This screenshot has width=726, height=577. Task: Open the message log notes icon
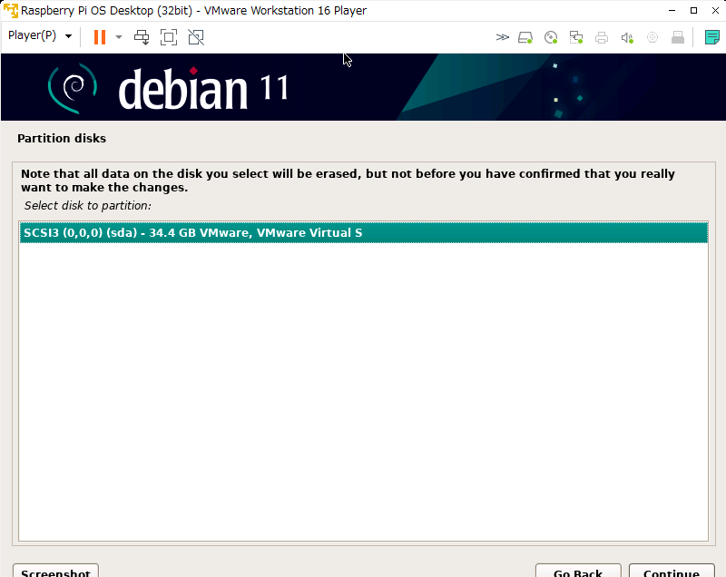click(x=711, y=37)
